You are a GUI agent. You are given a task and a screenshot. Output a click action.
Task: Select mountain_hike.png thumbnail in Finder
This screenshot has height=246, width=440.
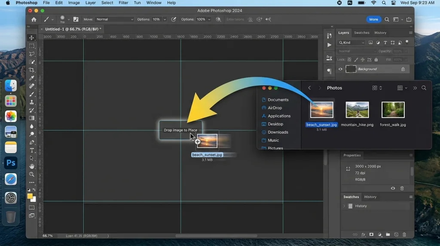click(357, 110)
